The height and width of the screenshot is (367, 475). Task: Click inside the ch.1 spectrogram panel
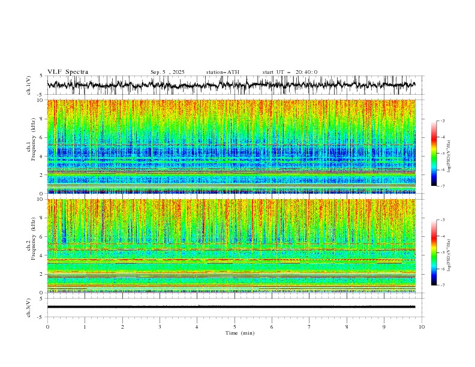[231, 146]
